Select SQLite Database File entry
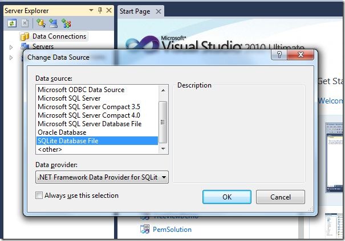Screen dimensions: 345x241 click(x=97, y=141)
